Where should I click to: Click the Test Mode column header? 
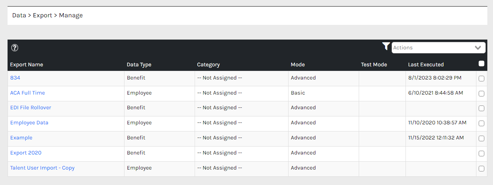pyautogui.click(x=374, y=64)
